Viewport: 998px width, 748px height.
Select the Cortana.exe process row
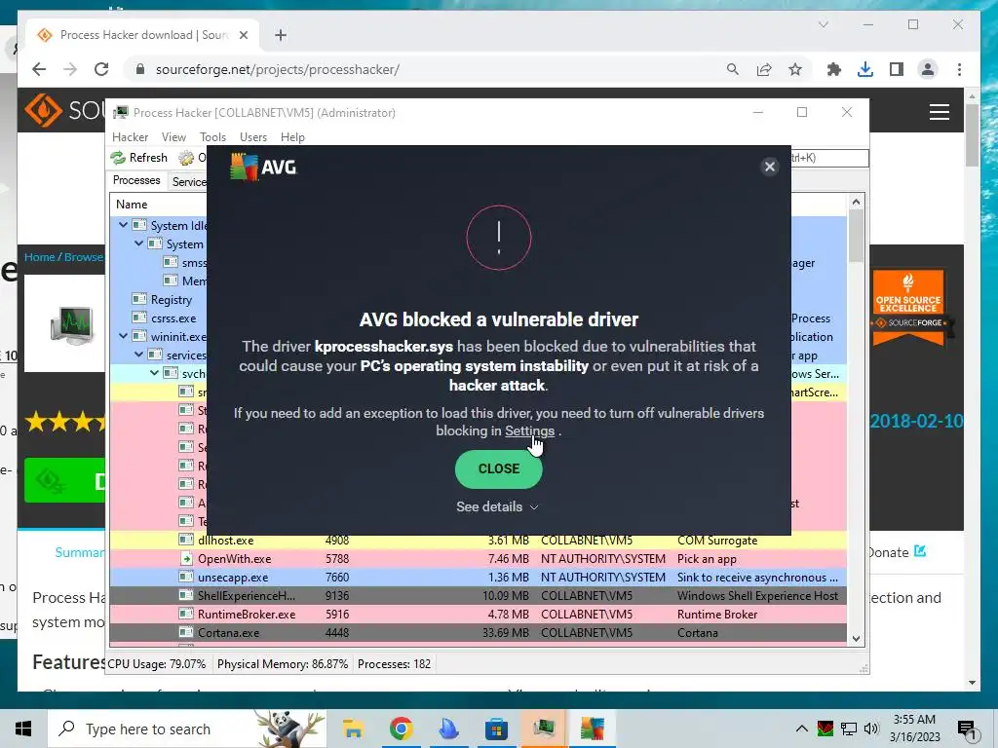point(478,633)
